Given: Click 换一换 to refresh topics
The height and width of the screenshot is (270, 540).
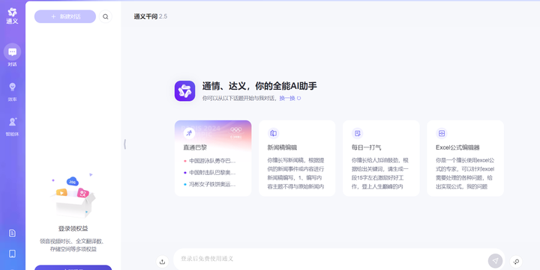Looking at the screenshot, I should click(x=290, y=98).
